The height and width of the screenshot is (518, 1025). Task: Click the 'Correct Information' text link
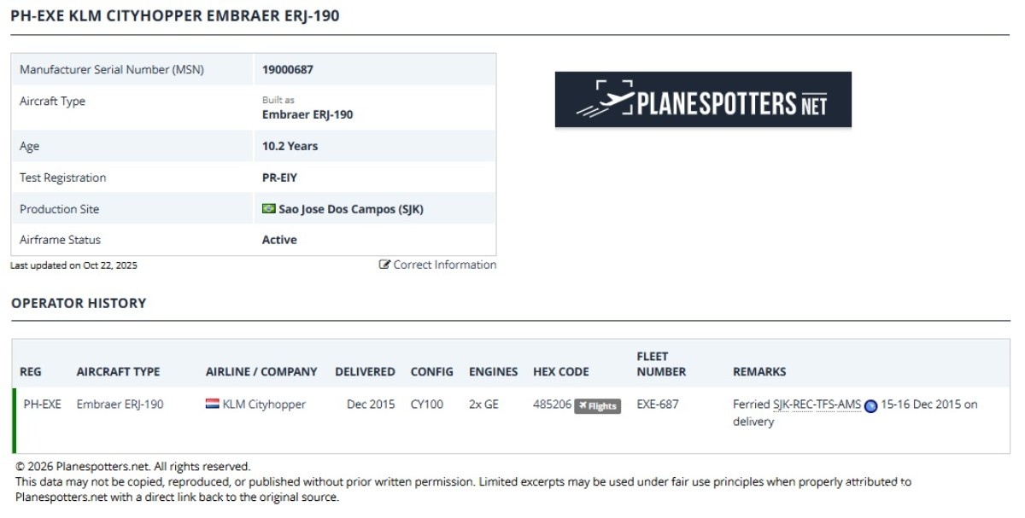444,265
